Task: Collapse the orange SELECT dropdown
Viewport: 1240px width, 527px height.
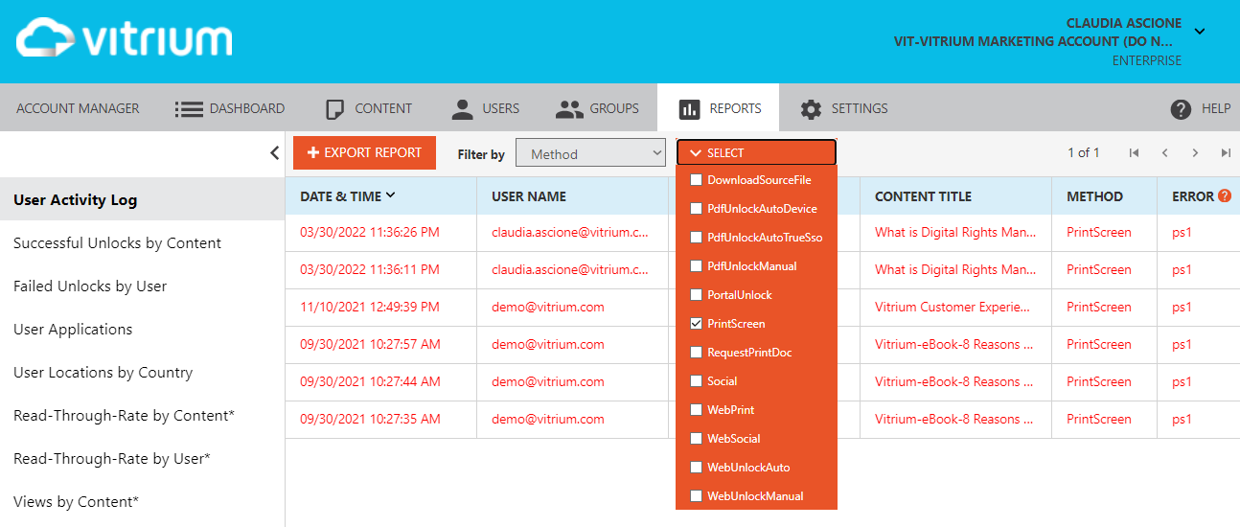Action: pyautogui.click(x=756, y=153)
